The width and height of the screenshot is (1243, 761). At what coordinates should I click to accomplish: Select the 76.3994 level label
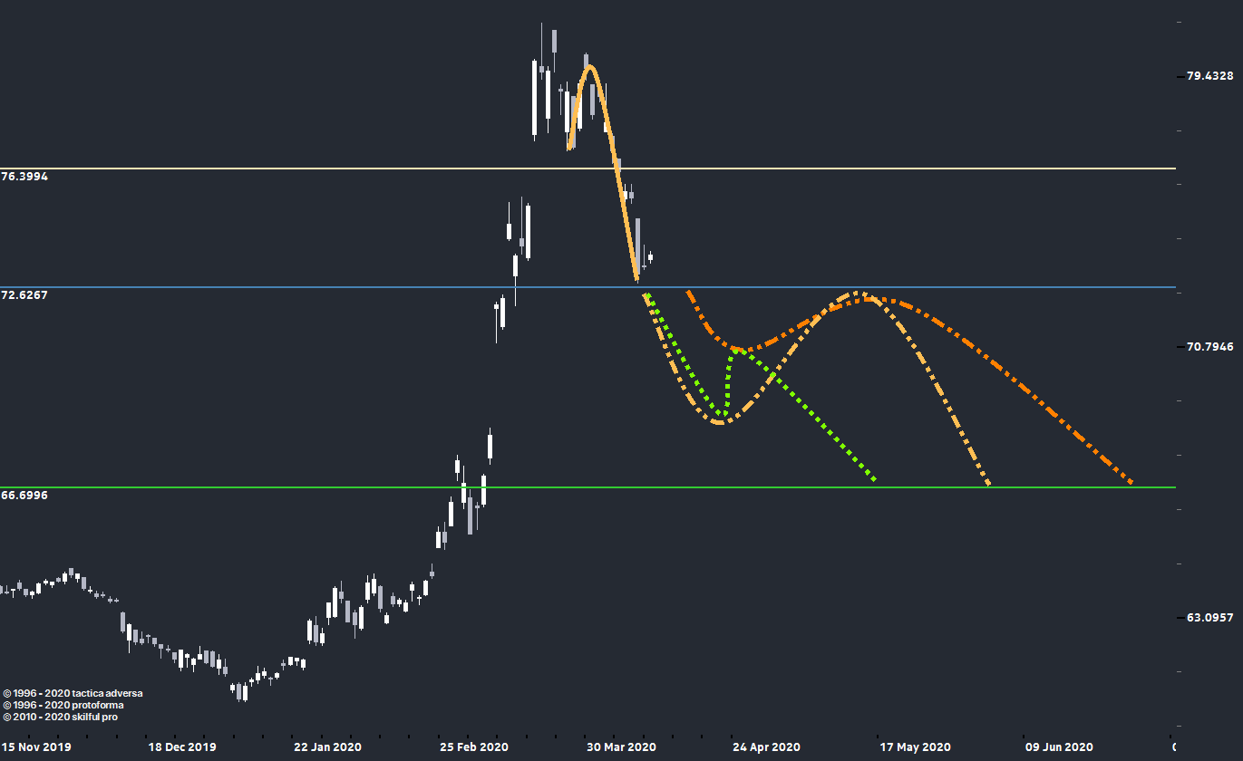(x=25, y=177)
